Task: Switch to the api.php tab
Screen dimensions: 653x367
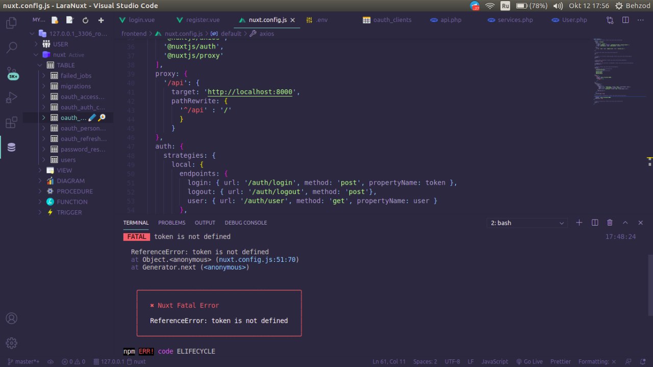Action: point(451,20)
